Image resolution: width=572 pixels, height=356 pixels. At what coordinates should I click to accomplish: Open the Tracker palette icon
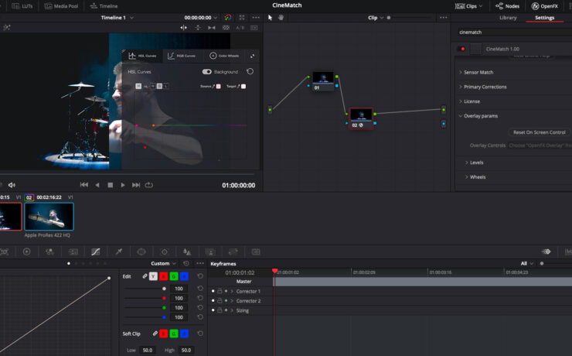pyautogui.click(x=164, y=252)
